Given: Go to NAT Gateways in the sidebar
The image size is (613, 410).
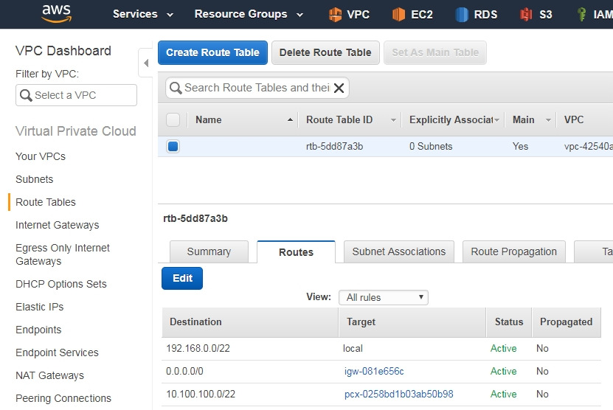Looking at the screenshot, I should [49, 375].
